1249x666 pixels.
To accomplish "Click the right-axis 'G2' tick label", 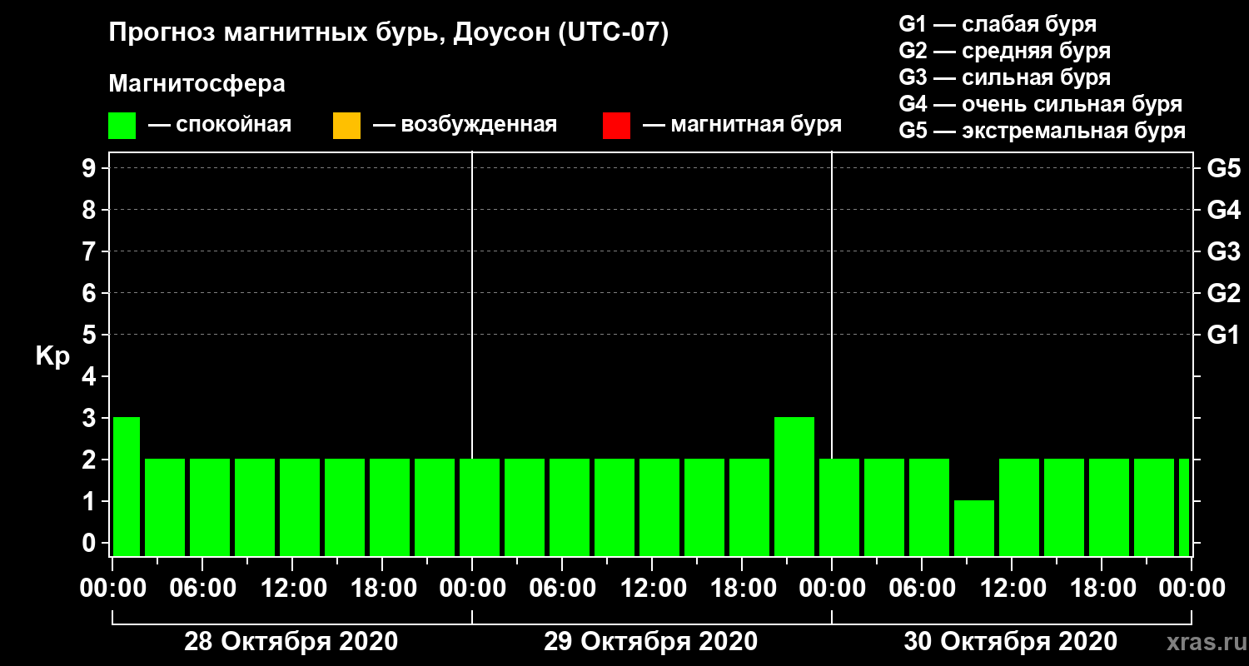I will tap(1224, 293).
